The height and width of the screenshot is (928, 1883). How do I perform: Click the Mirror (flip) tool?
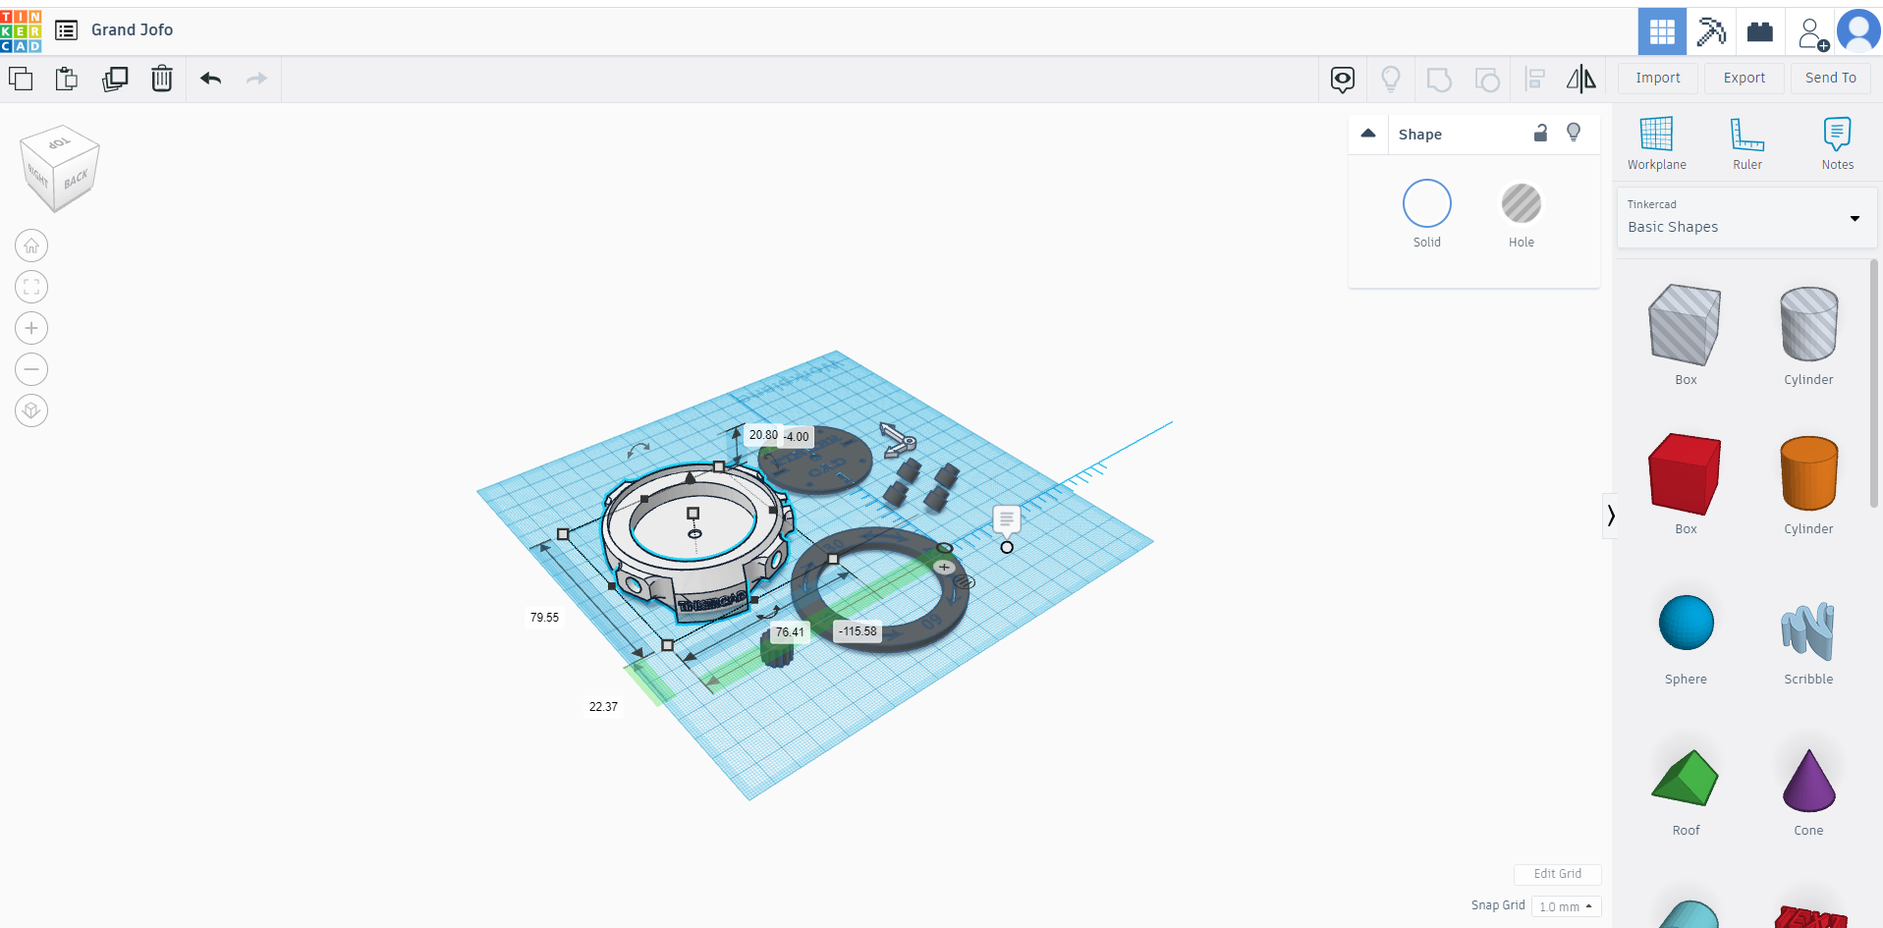1581,79
